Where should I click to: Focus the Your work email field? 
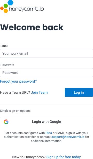[47, 53]
